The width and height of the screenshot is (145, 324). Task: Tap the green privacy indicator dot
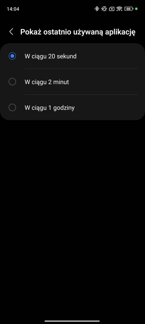[x=136, y=9]
